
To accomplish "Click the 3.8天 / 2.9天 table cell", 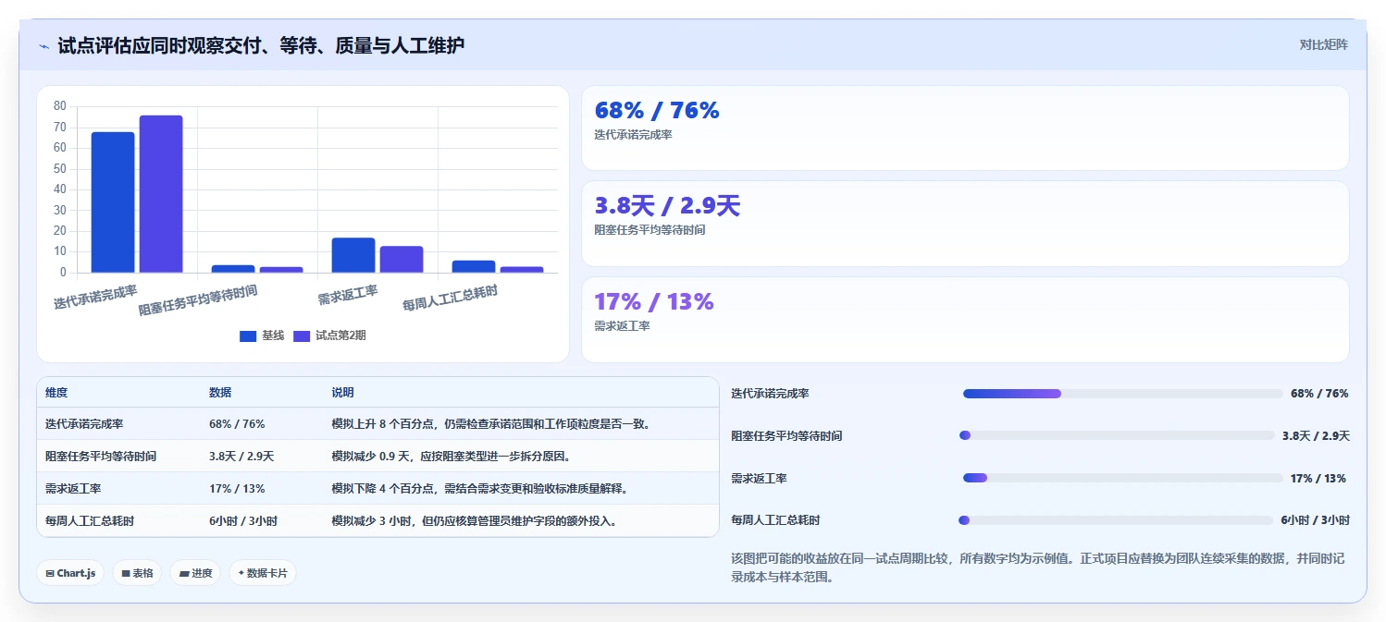I will click(x=241, y=457).
